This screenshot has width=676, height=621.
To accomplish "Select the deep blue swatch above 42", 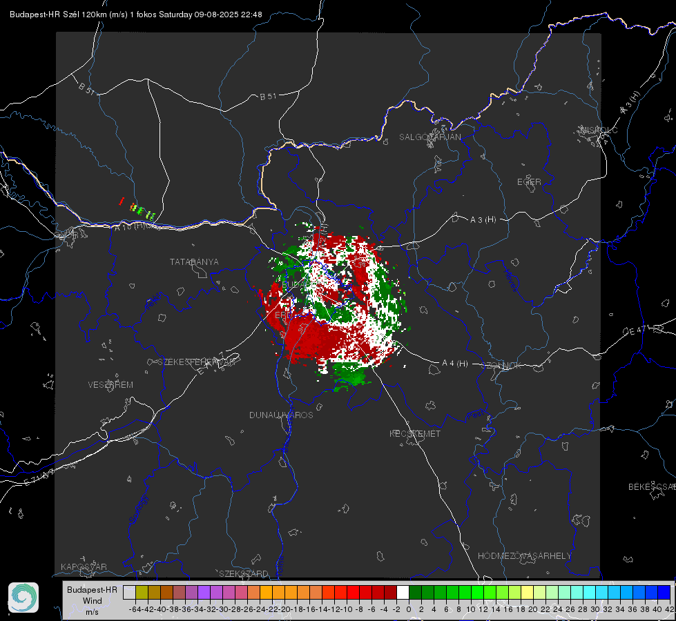I will (664, 592).
